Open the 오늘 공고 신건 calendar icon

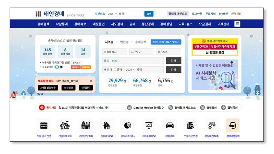tap(44, 126)
